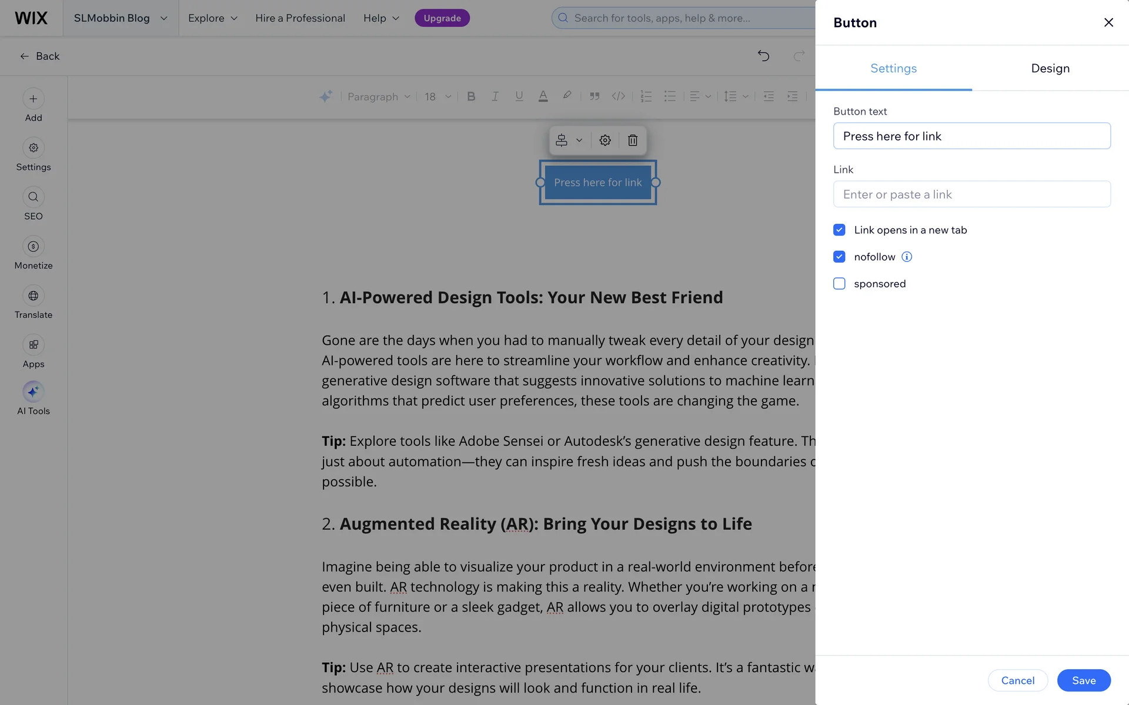1129x705 pixels.
Task: Click the Enter or paste a link field
Action: pos(971,194)
